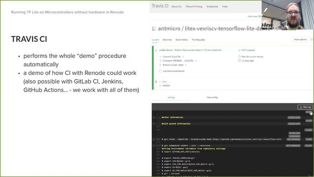This screenshot has width=314, height=177.
Task: Open the antmicro owner link
Action: 169,29
